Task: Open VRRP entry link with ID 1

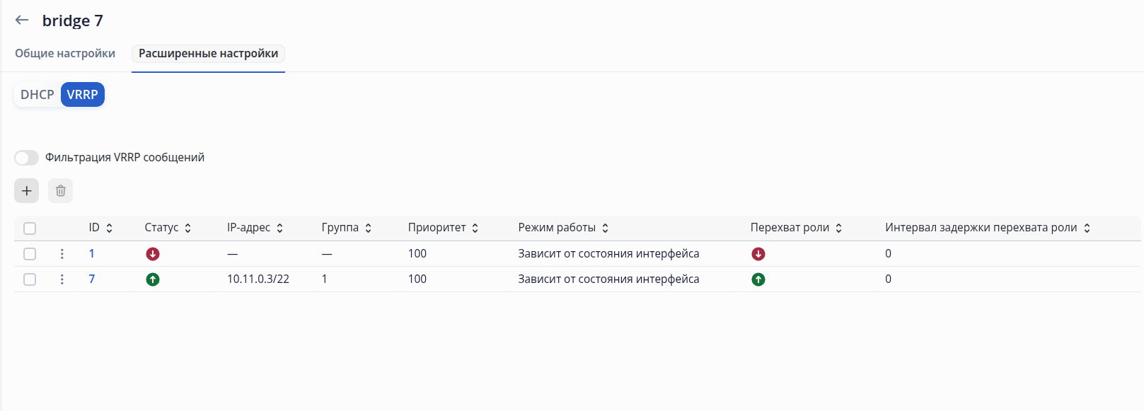Action: 92,254
